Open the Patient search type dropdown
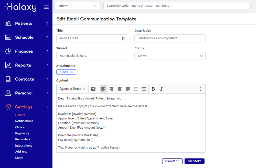Image resolution: width=256 pixels, height=168 pixels. [77, 6]
